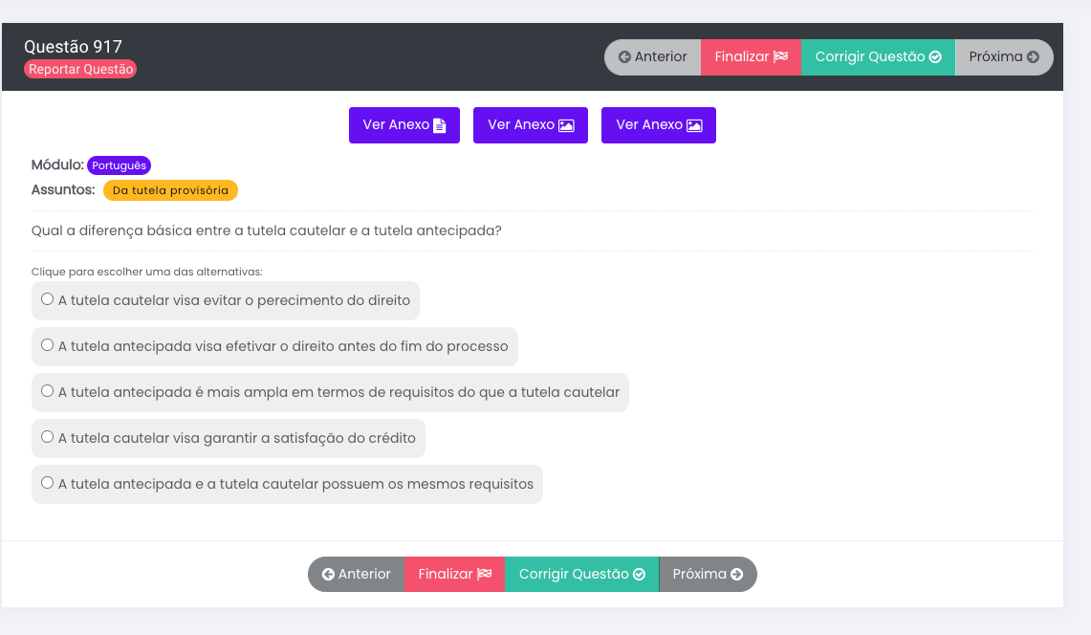Go to previous question using top Anterior
The image size is (1091, 635).
[653, 57]
